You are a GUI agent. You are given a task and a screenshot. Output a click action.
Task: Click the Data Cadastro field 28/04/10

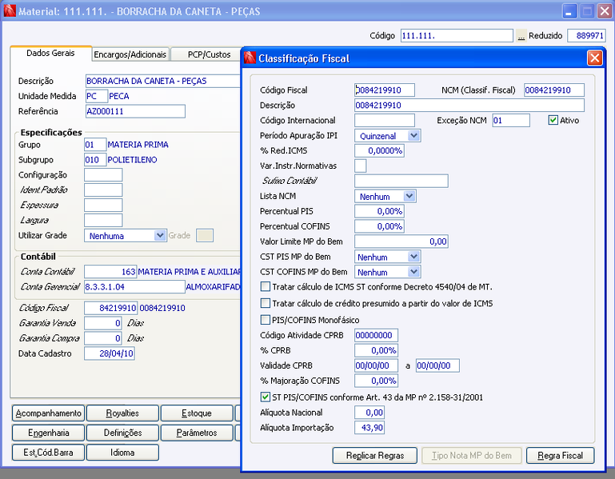point(110,353)
